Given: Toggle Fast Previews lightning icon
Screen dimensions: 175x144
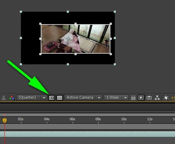Looking at the screenshot, I should pos(141,98).
